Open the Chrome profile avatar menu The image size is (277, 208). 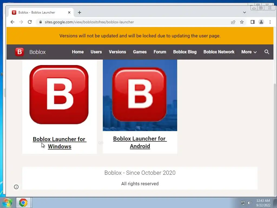[x=261, y=22]
